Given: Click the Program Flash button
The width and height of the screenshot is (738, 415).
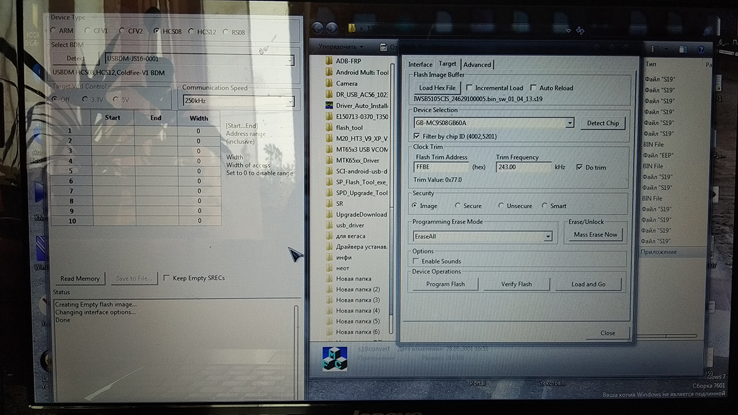Looking at the screenshot, I should pos(445,284).
